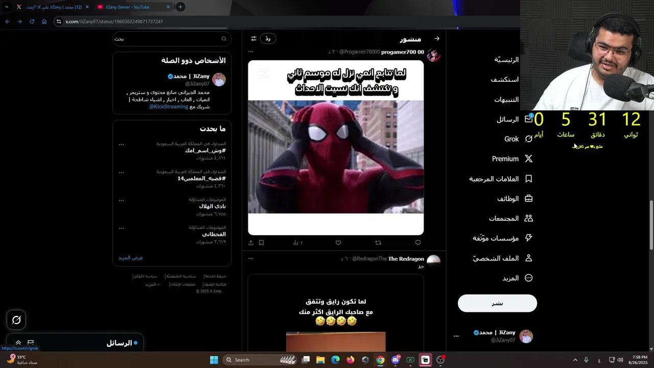Screen dimensions: 654x368
Task: Open a new browser tab with plus button
Action: tap(180, 7)
